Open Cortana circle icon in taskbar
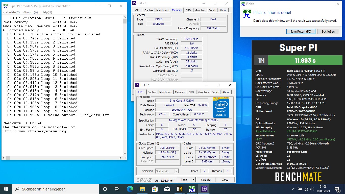Screen dimensions: 345x194 point(105,189)
